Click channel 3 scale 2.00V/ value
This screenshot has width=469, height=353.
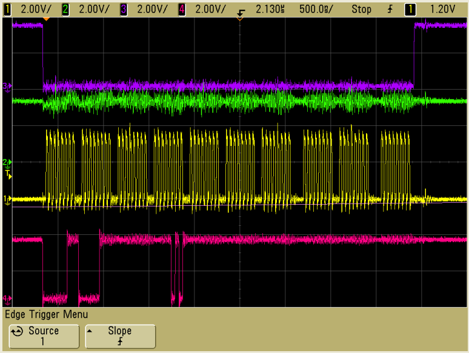152,9
